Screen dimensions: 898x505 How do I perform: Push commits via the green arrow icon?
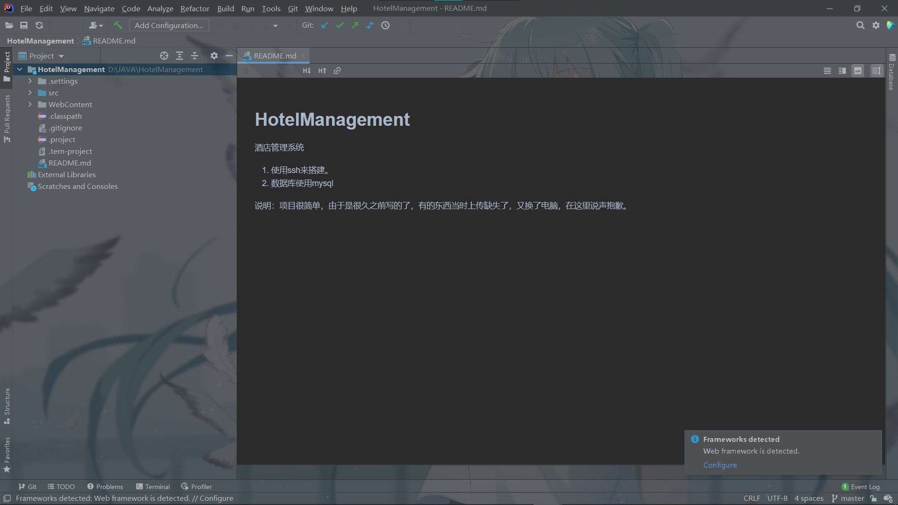coord(355,25)
